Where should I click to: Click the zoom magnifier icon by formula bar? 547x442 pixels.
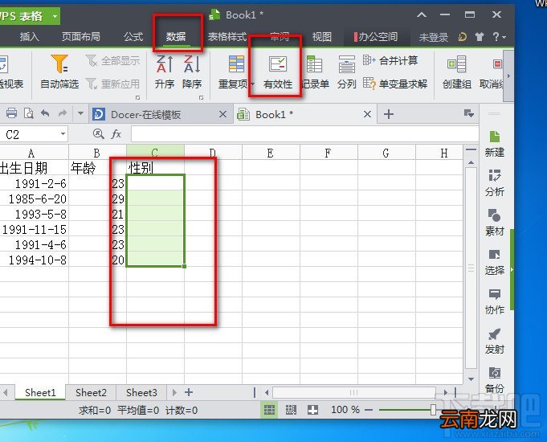pos(98,133)
